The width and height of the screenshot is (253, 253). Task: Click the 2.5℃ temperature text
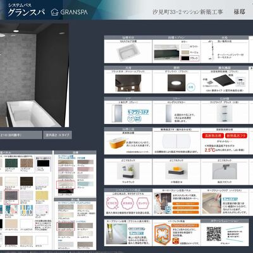[210, 150]
